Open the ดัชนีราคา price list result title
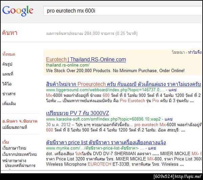Image resolution: width=203 pixels, height=180 pixels. point(106,143)
